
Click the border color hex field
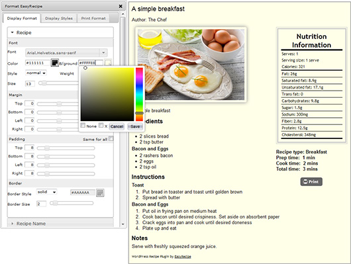pos(83,193)
